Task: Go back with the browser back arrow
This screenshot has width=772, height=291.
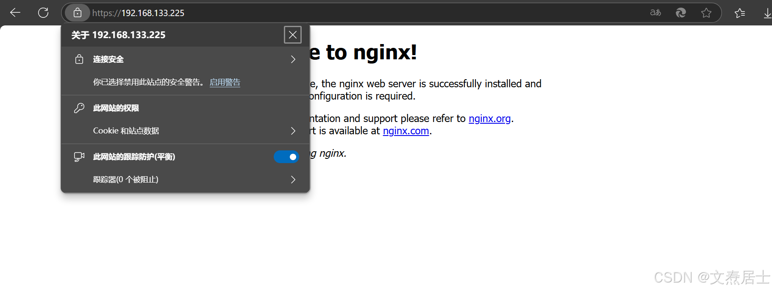Action: click(15, 13)
